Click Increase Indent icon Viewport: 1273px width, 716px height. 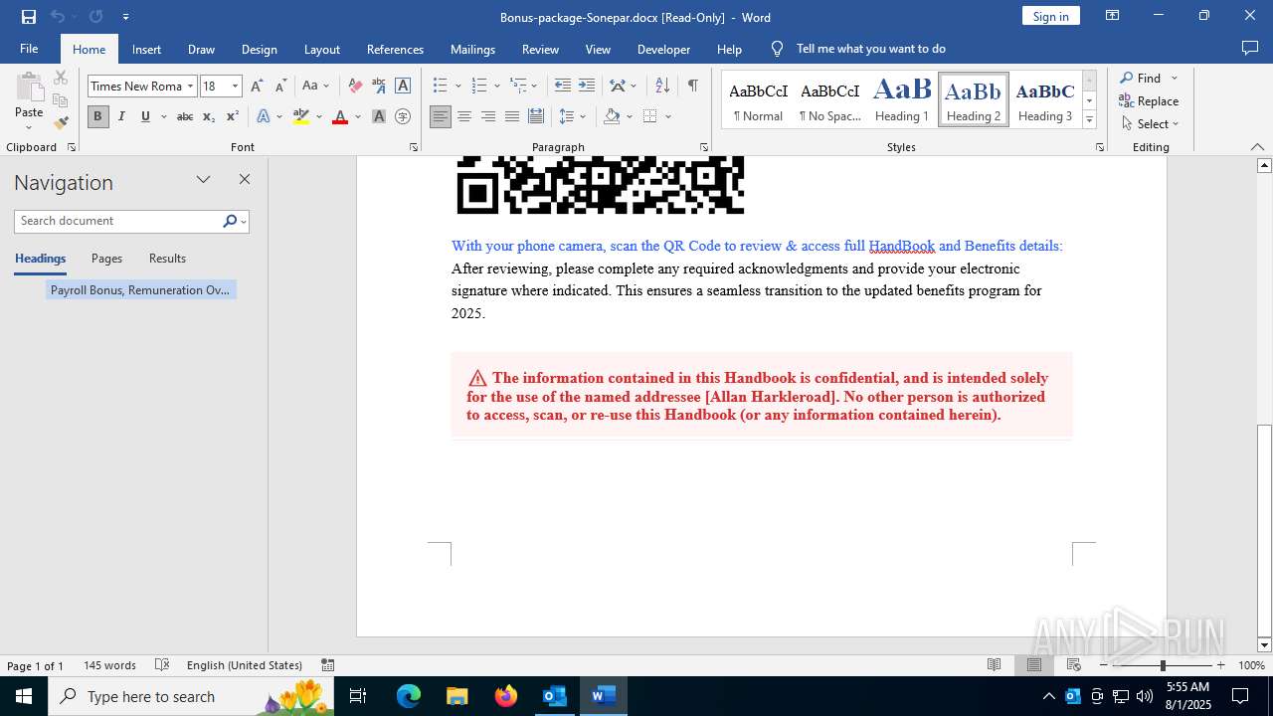click(587, 86)
